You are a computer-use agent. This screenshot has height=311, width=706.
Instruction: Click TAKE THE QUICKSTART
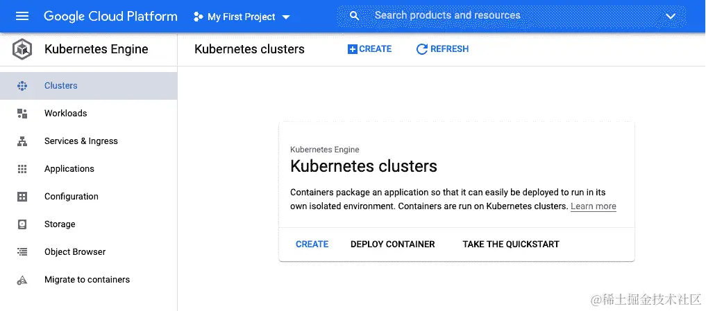click(511, 244)
